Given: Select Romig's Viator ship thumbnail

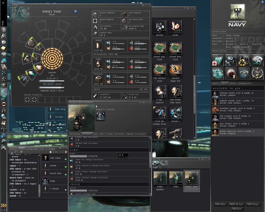Looking at the screenshot, I should (x=192, y=178).
